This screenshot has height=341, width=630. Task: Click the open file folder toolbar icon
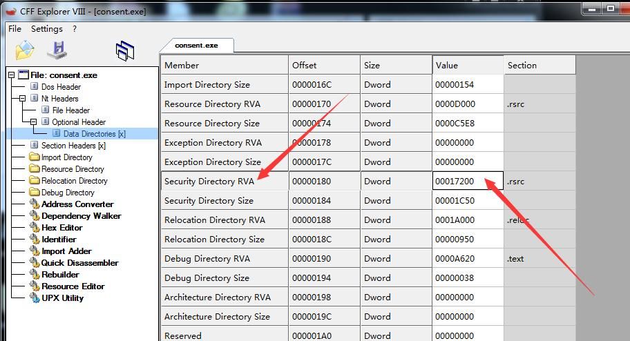pos(24,50)
